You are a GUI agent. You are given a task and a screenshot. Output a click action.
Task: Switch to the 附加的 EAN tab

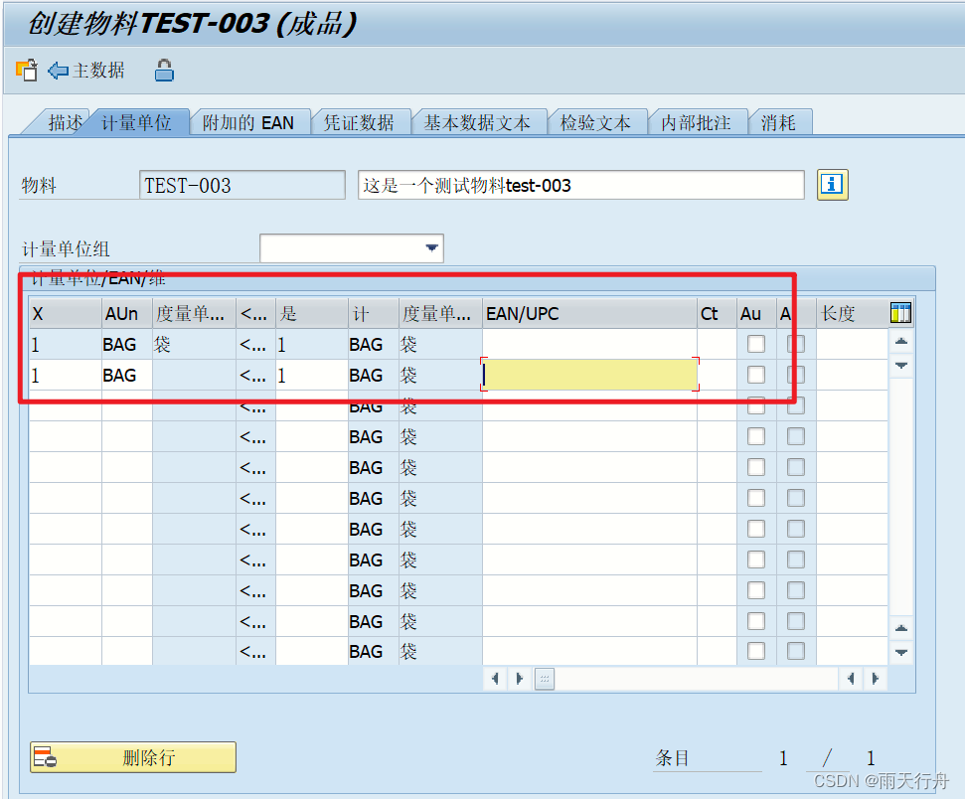250,121
